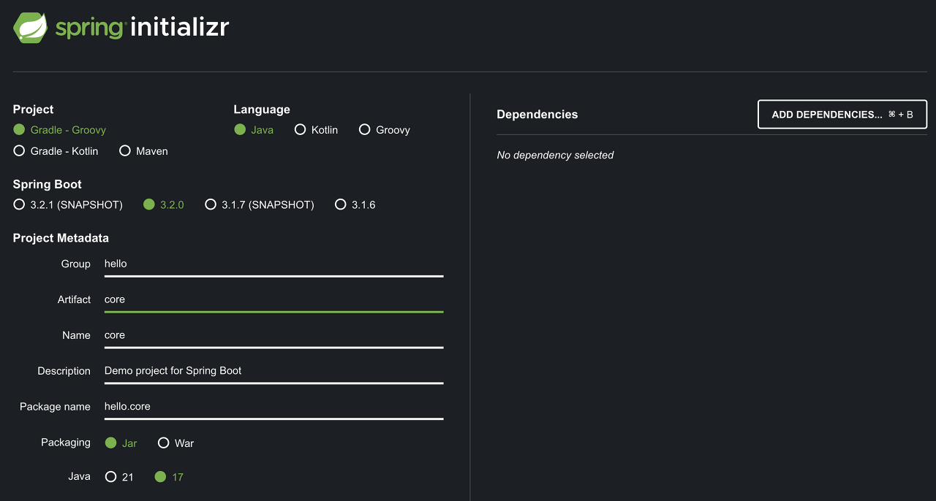This screenshot has height=501, width=936.
Task: Click the Dependencies heading
Action: [537, 115]
